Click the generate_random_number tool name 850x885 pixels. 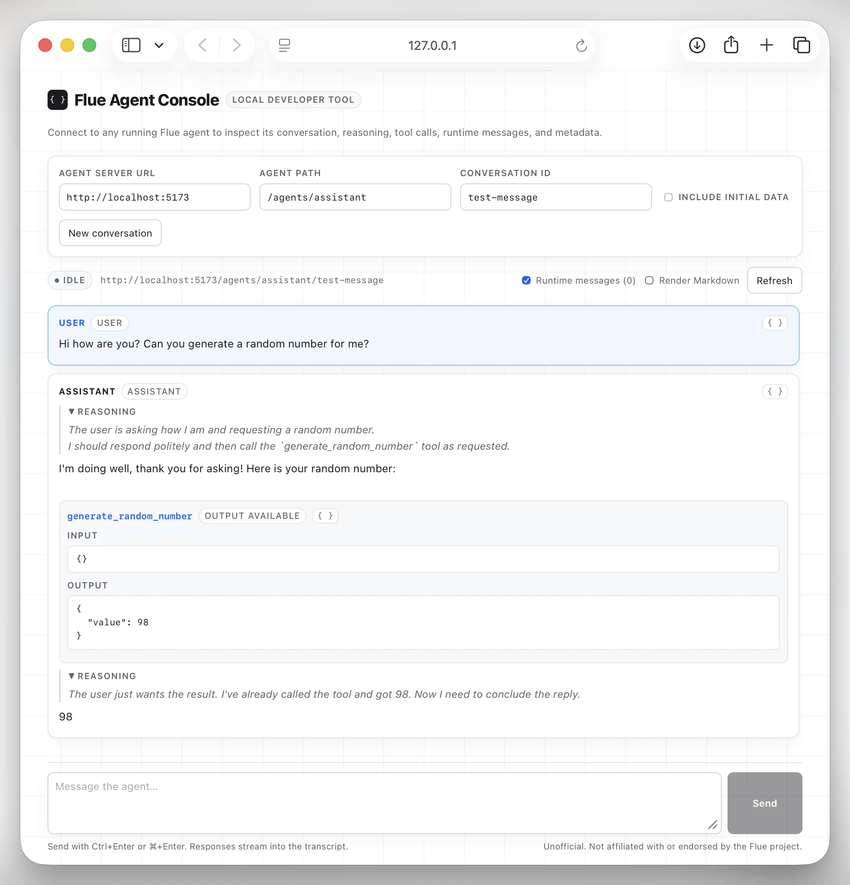point(130,516)
